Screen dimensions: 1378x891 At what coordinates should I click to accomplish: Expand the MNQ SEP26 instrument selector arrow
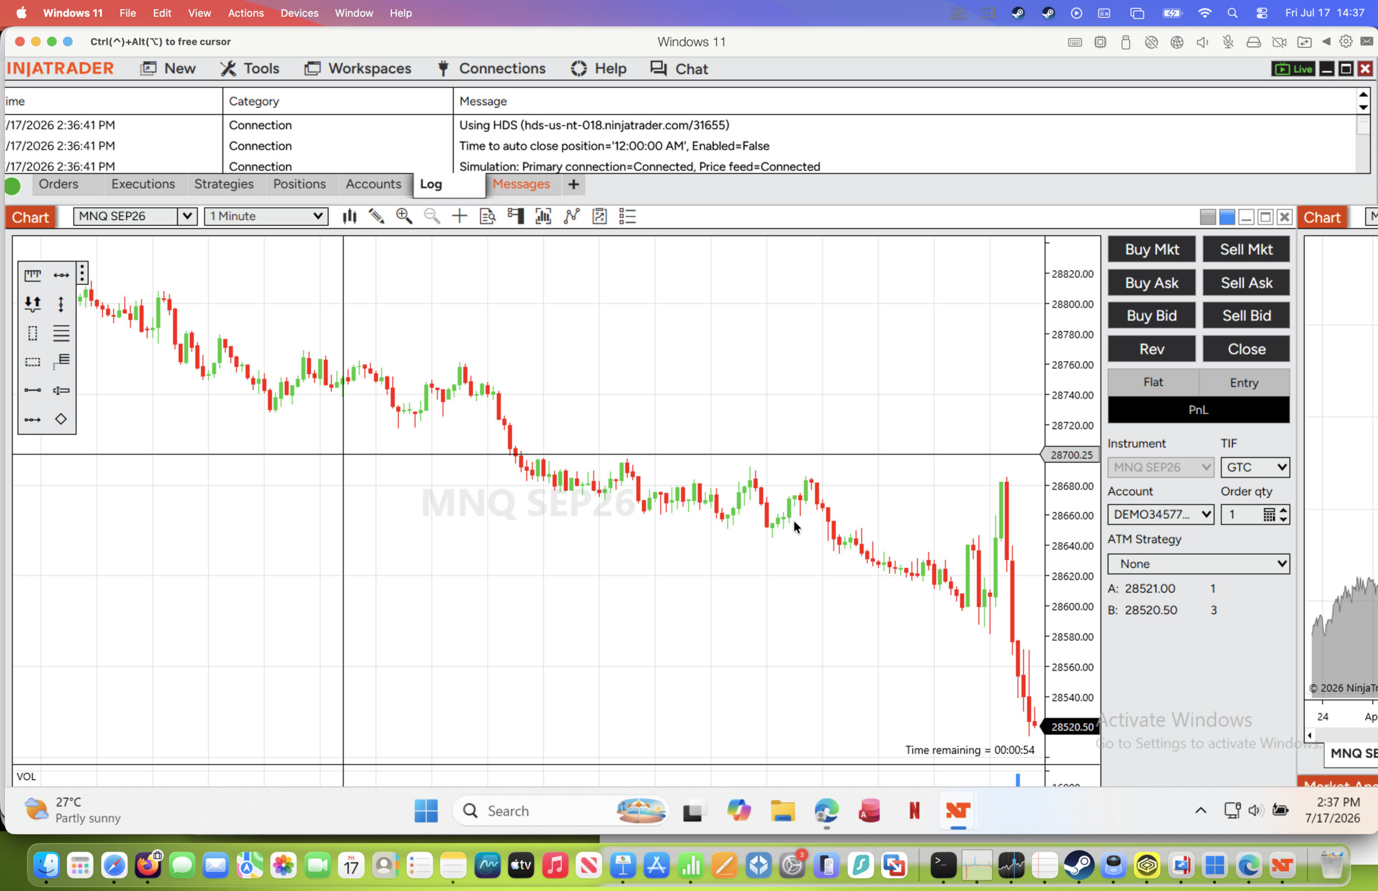point(187,216)
